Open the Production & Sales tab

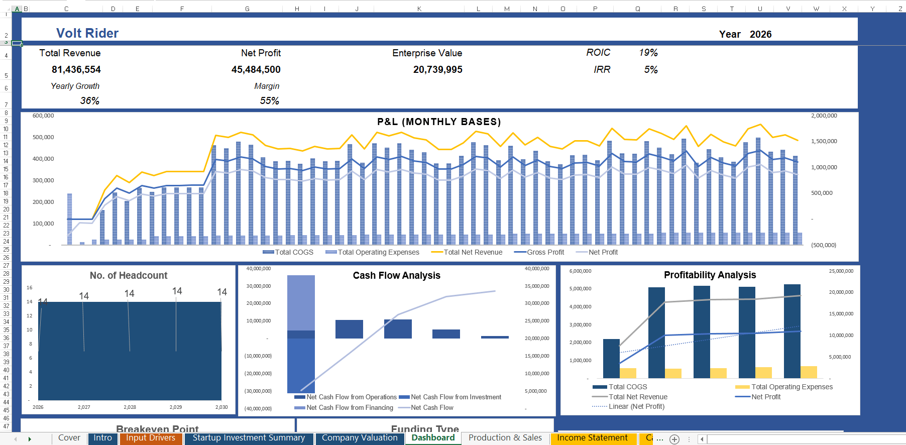505,438
